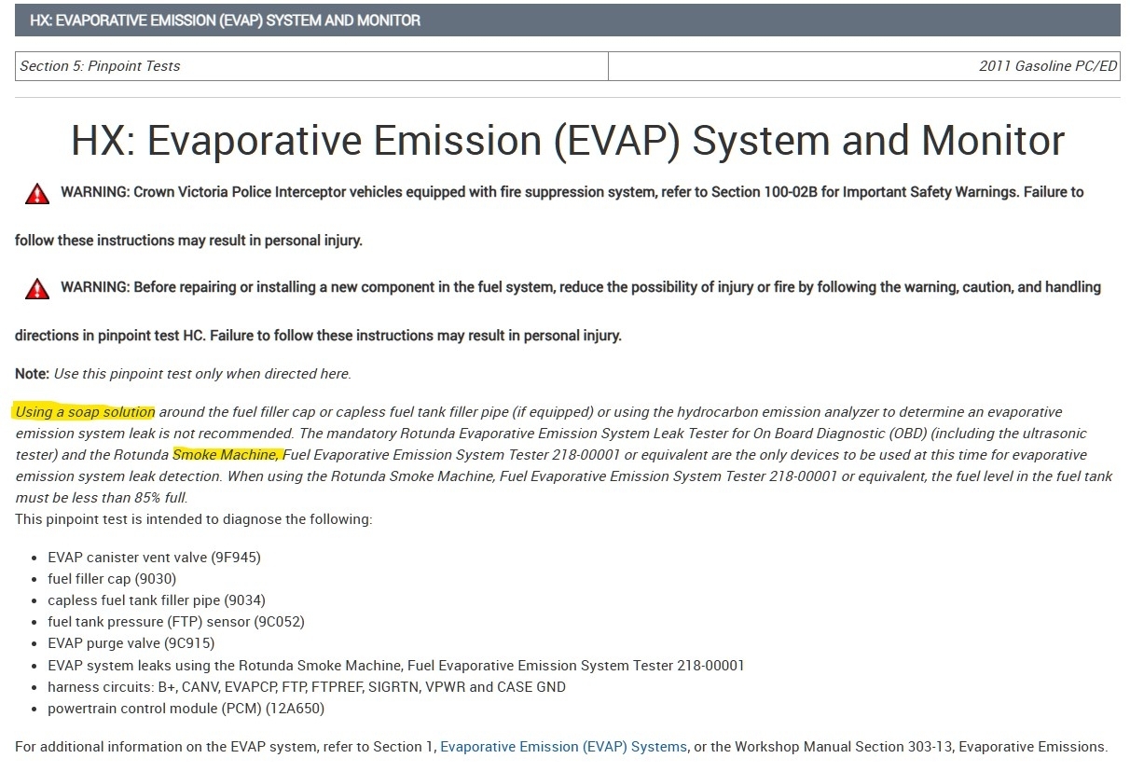This screenshot has width=1130, height=772.
Task: Click fuel tank pressure (FTP) sensor item
Action: [176, 622]
